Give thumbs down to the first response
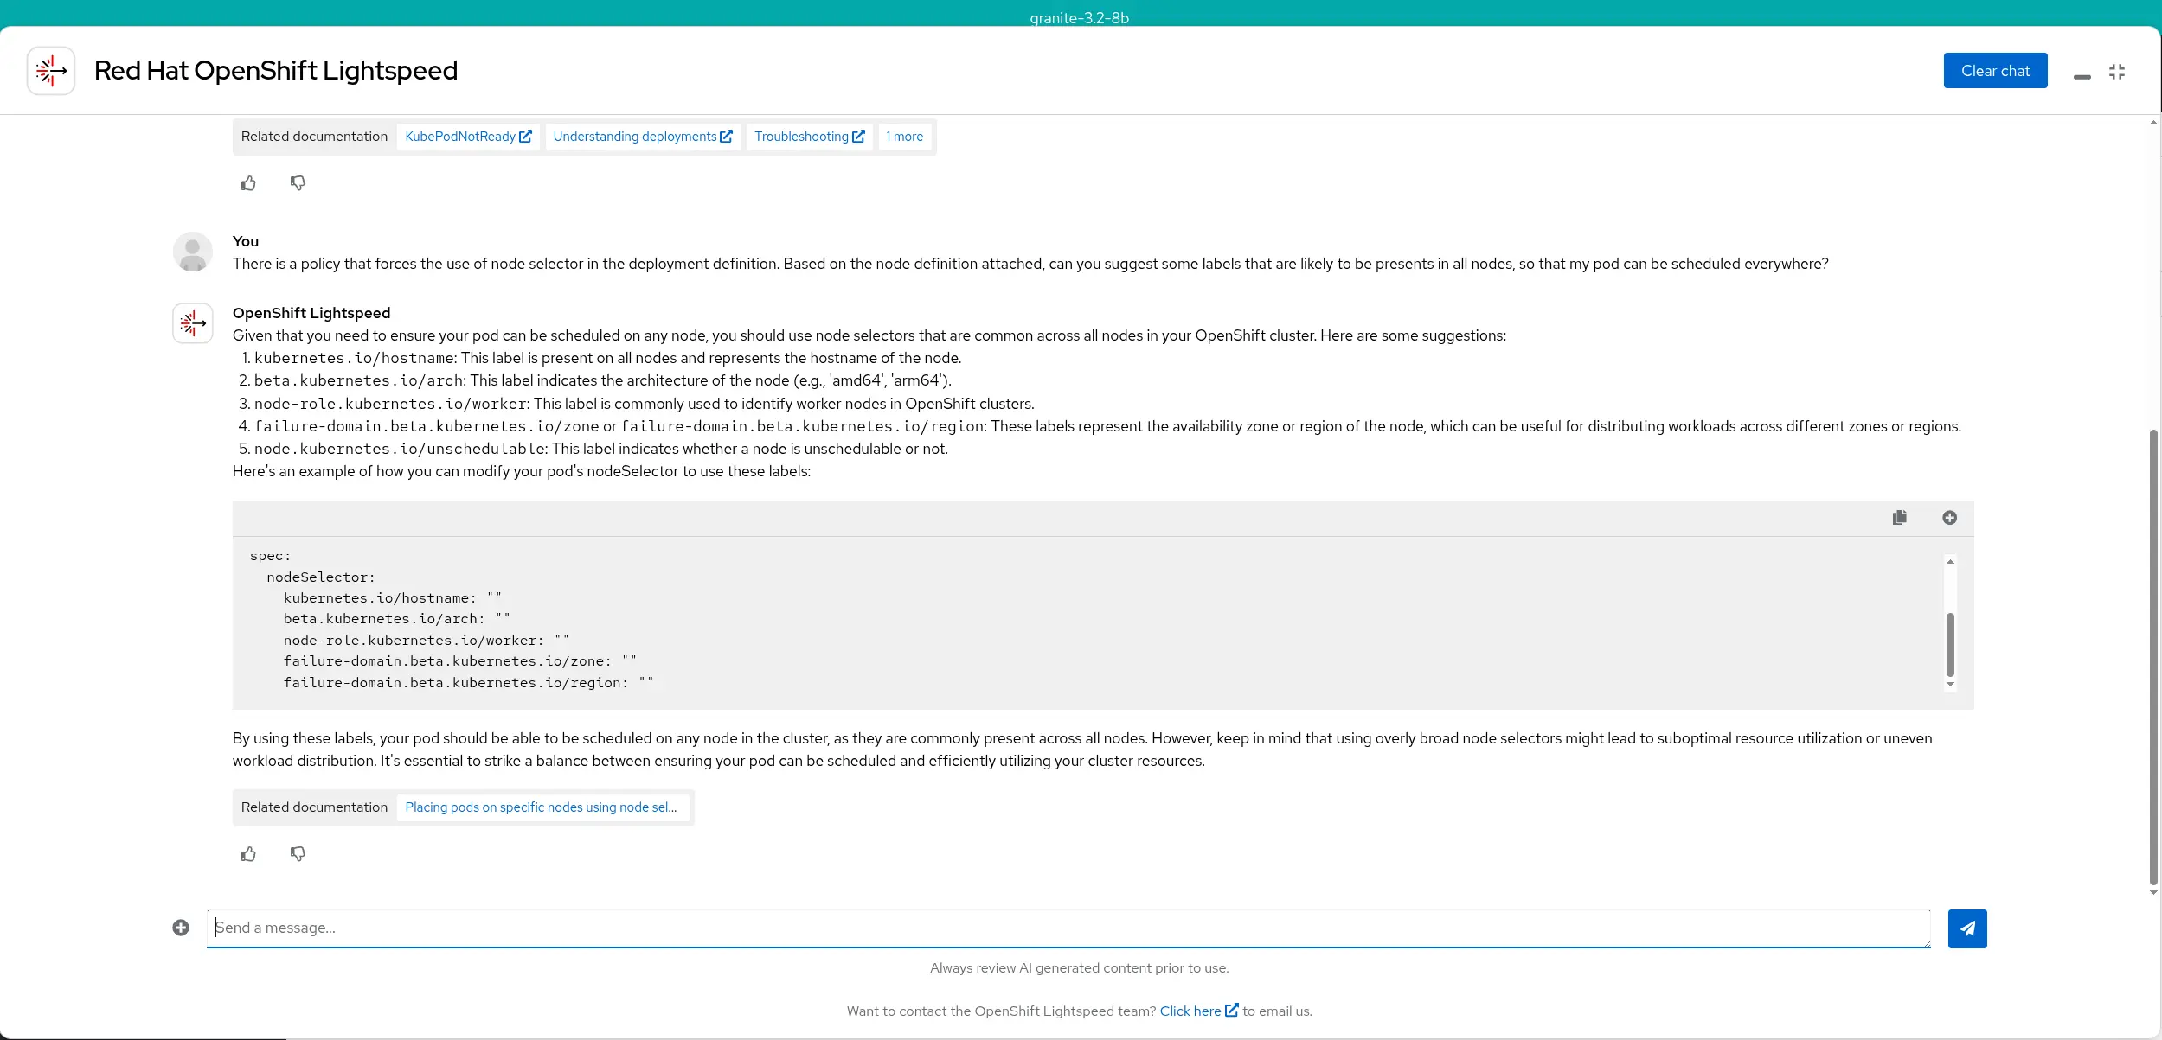Viewport: 2162px width, 1040px height. 298,183
